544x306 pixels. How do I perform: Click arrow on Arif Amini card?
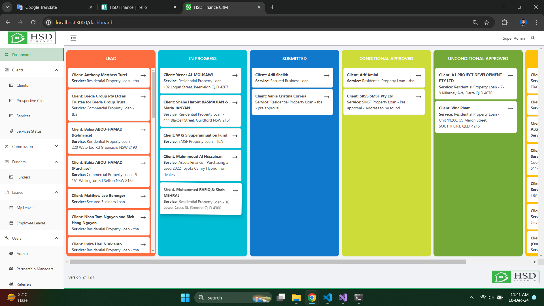pyautogui.click(x=418, y=75)
